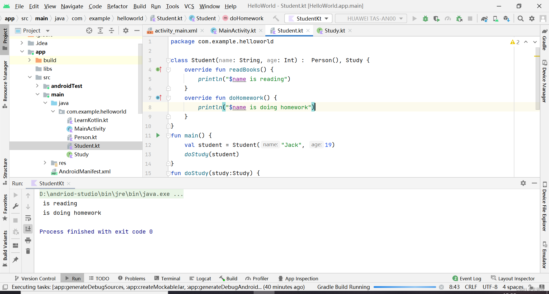
Task: Open the Terminal tool window
Action: 167,278
